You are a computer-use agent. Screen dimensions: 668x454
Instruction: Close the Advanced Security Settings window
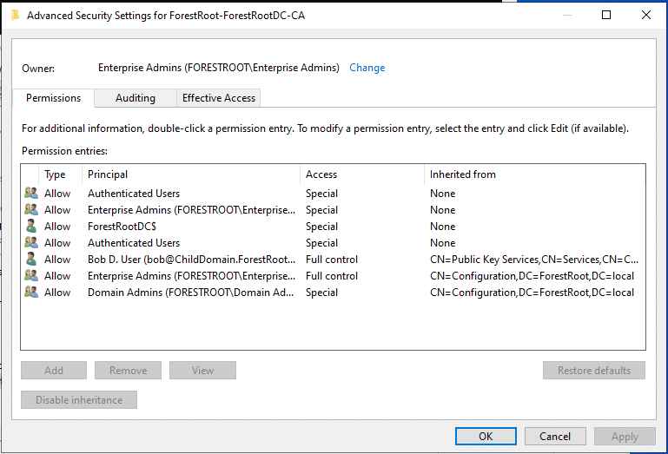point(645,15)
